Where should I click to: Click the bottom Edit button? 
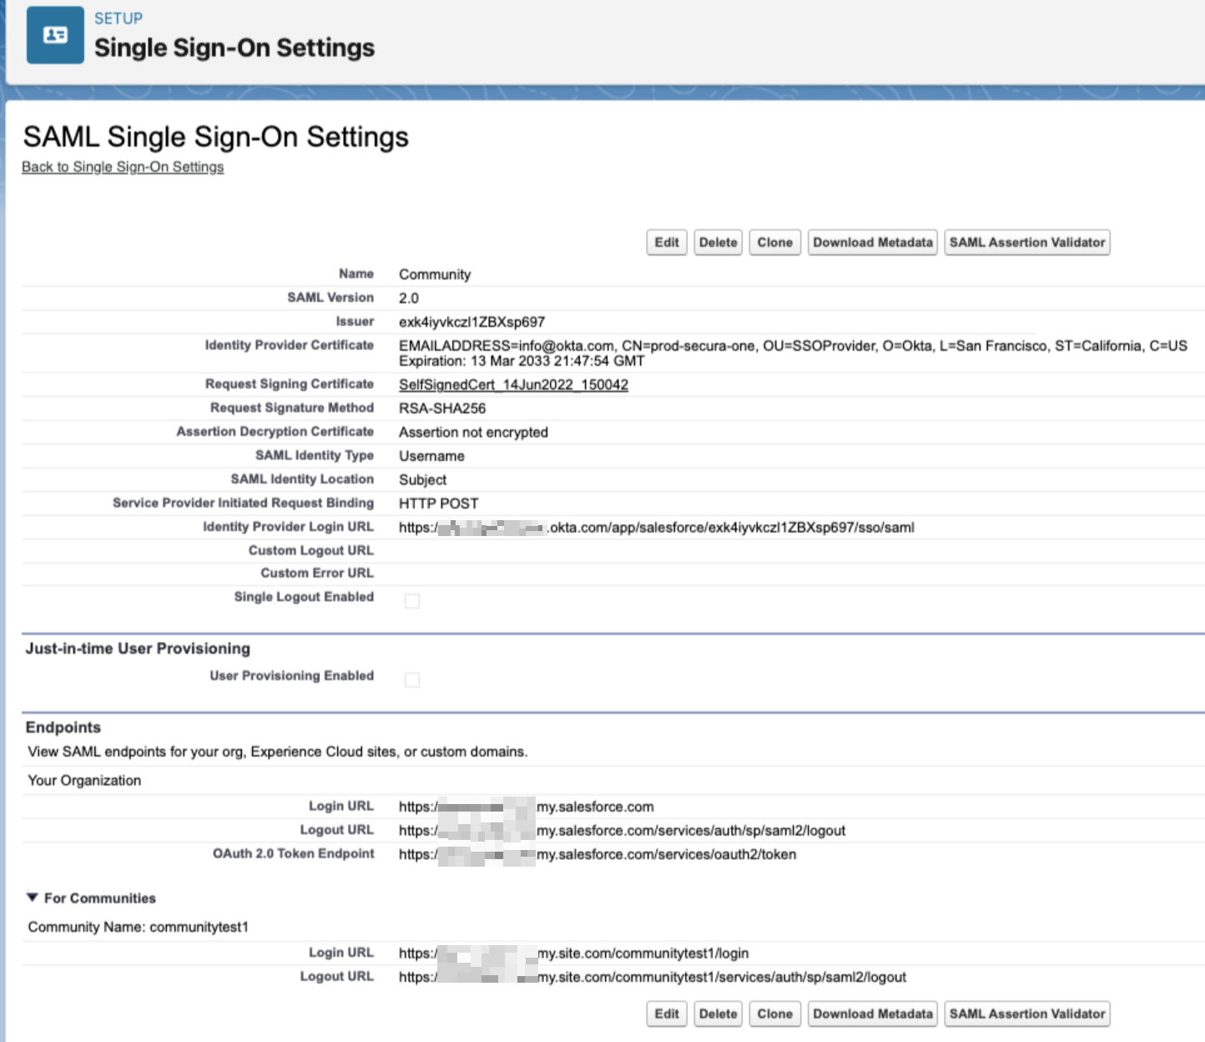click(665, 1013)
